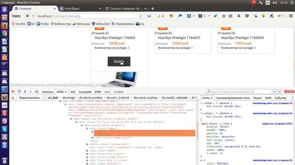The image size is (295, 165).
Task: Go forward in Firebug panel history
Action: click(x=30, y=92)
